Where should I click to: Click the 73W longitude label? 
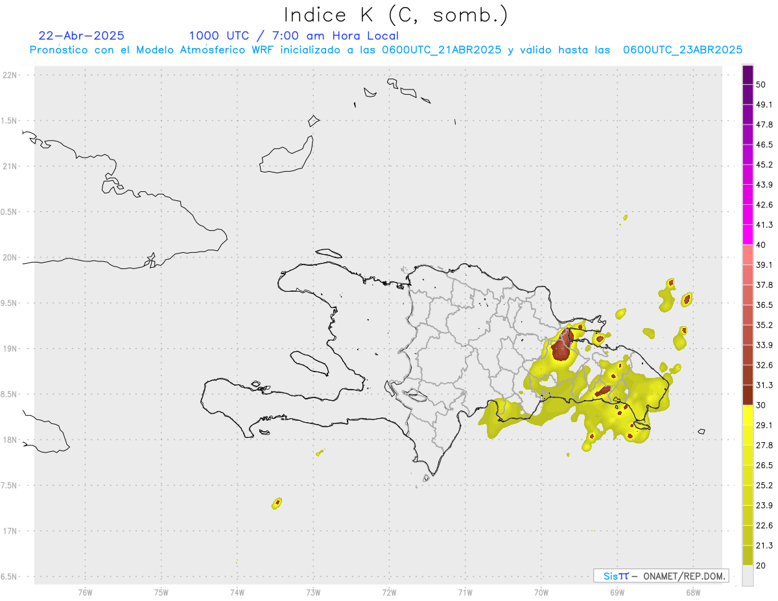pyautogui.click(x=313, y=592)
